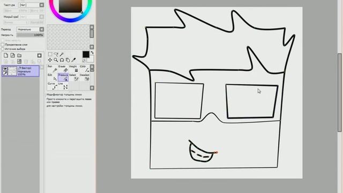Choose the Pressure tool
The image size is (343, 193).
click(63, 77)
